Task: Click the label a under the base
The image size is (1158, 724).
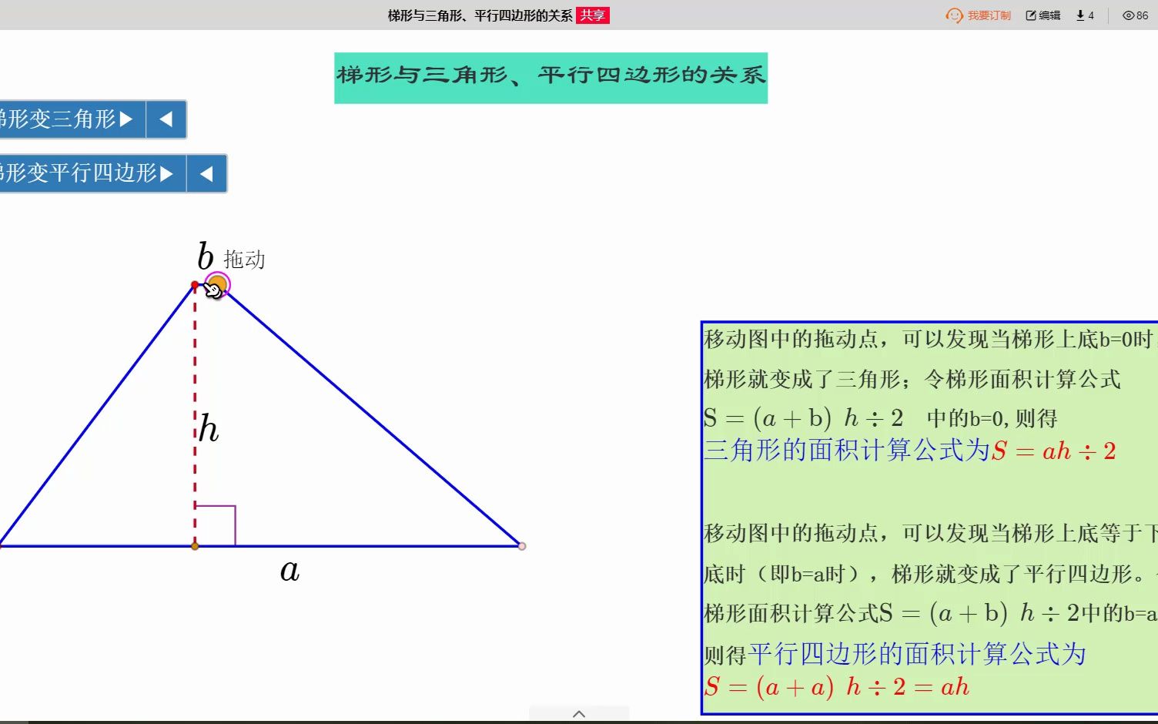Action: (x=289, y=571)
